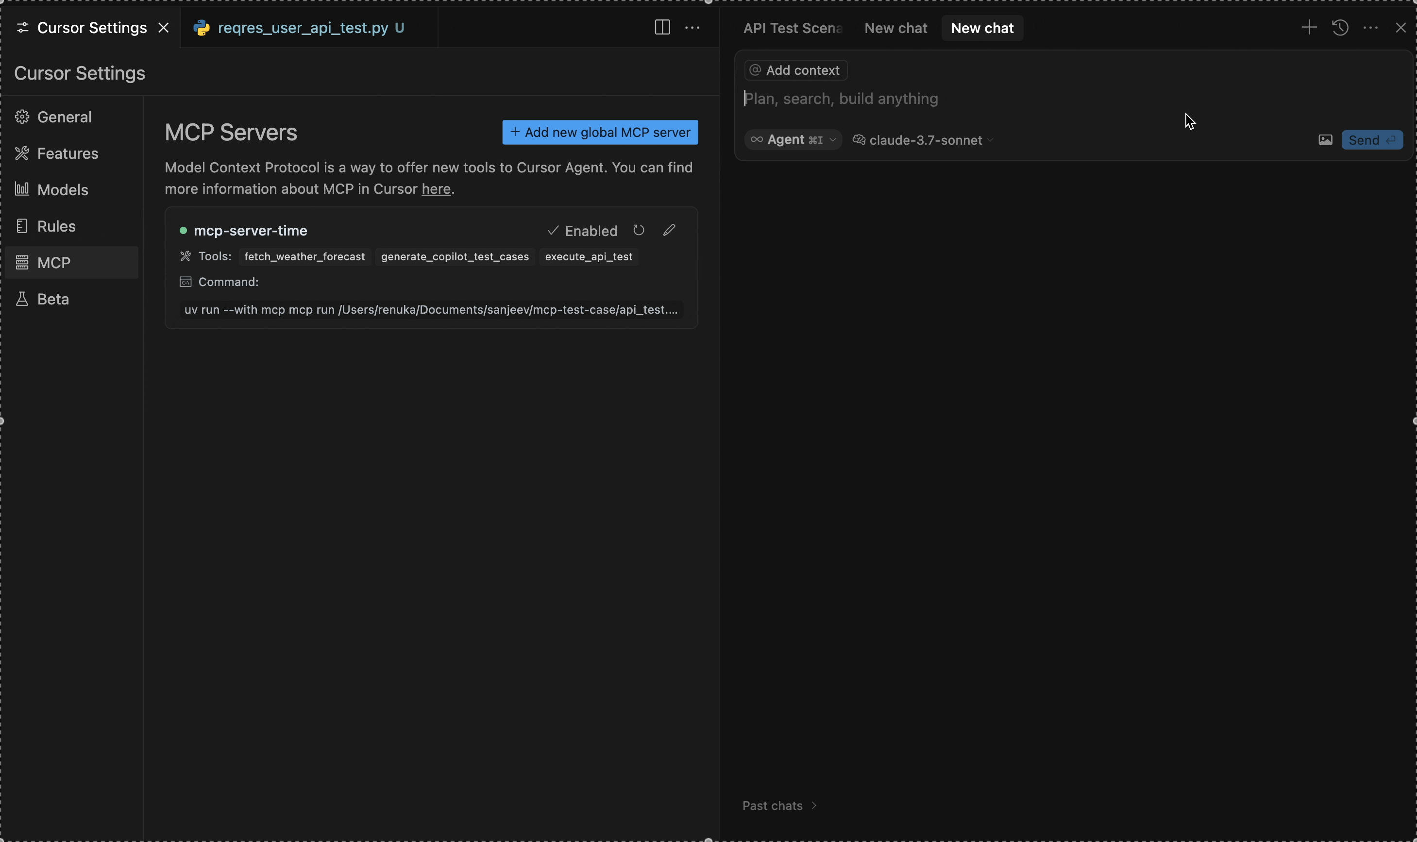The width and height of the screenshot is (1417, 842).
Task: Open the editor tab bar more actions ellipsis
Action: pyautogui.click(x=692, y=28)
